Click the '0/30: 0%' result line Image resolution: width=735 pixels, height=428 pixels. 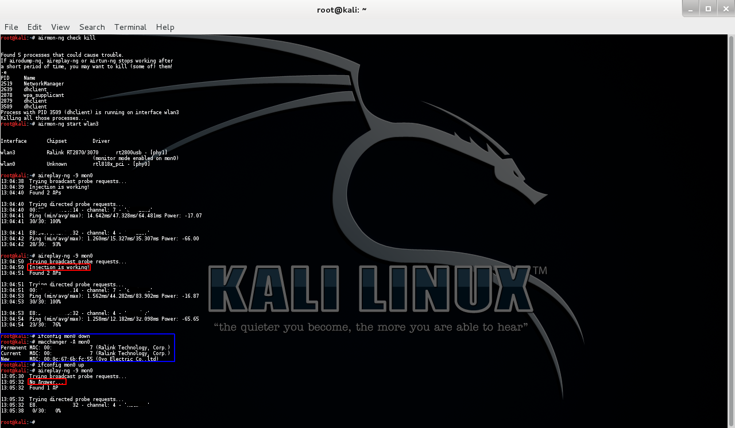click(31, 411)
